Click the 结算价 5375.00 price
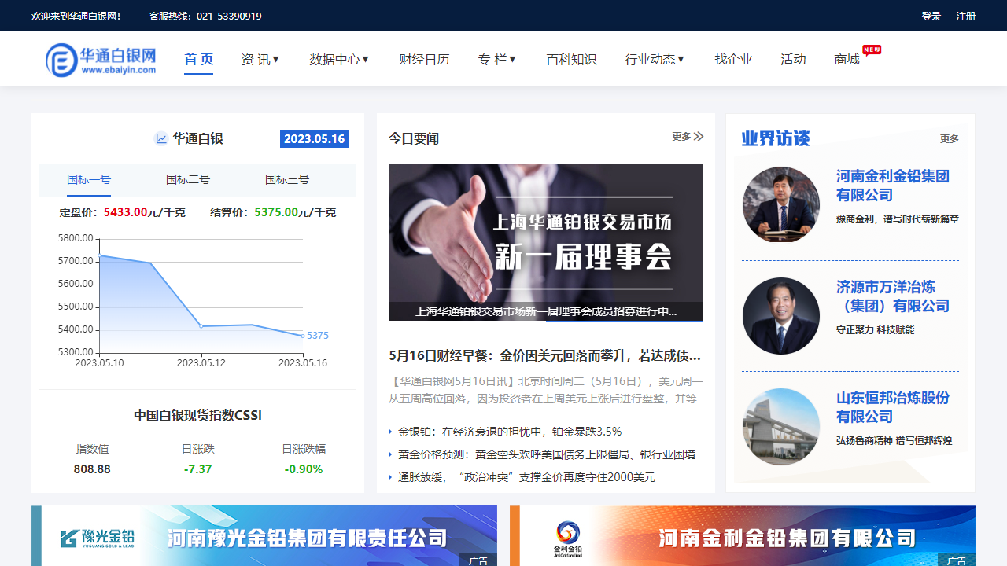The image size is (1007, 566). 277,212
